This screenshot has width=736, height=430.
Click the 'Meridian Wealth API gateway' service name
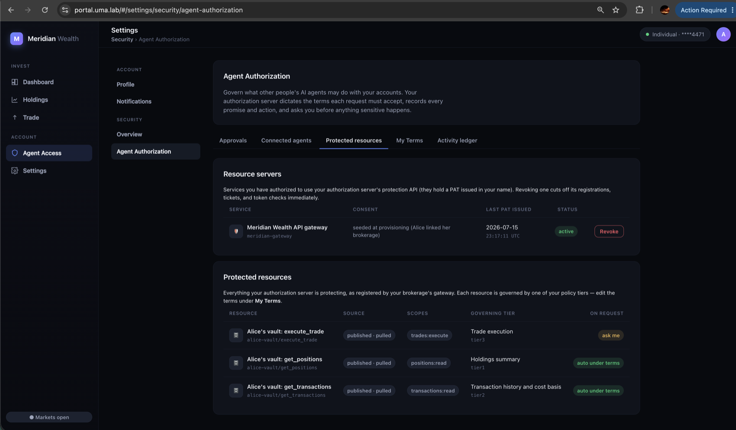(287, 227)
